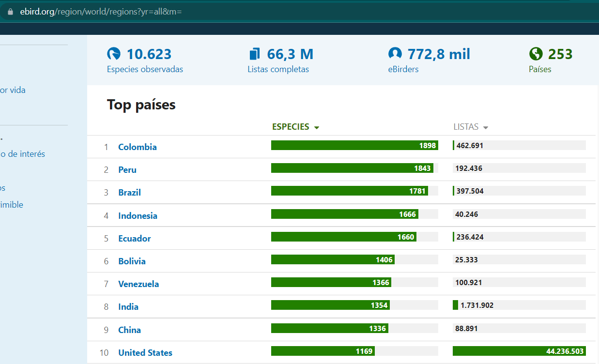Open the Indonesia country link
599x364 pixels.
coord(138,215)
